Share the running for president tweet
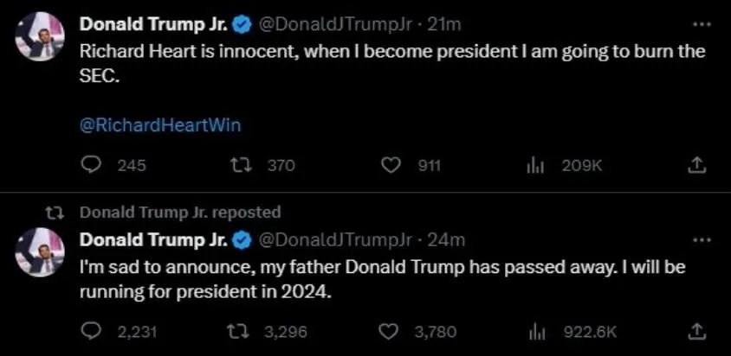The height and width of the screenshot is (356, 731). point(696,332)
